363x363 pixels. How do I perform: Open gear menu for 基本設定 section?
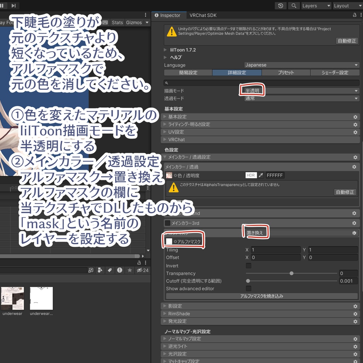coord(355,117)
